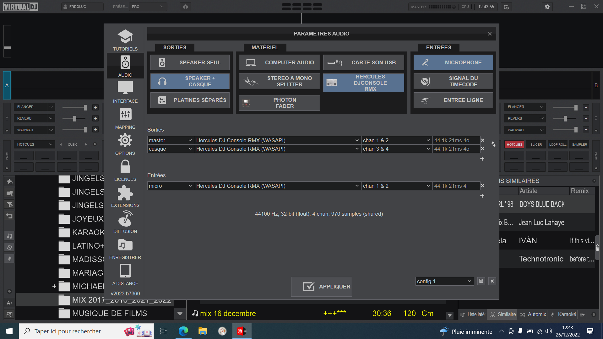Open Microsoft Edge from the taskbar
The image size is (603, 339).
click(x=183, y=331)
